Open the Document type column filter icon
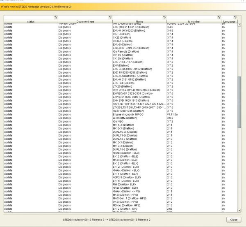The image size is (246, 227). [110, 17]
